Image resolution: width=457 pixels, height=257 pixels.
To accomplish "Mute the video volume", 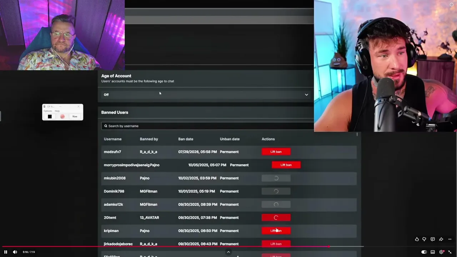I will tap(15, 252).
